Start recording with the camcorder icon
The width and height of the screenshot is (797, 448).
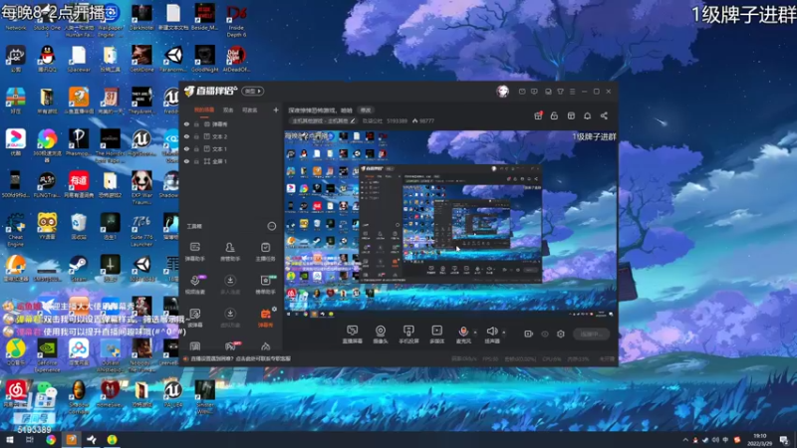click(529, 335)
